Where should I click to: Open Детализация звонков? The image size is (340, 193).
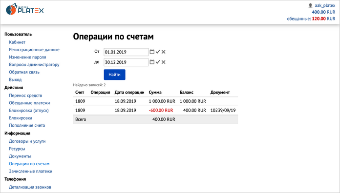click(30, 187)
